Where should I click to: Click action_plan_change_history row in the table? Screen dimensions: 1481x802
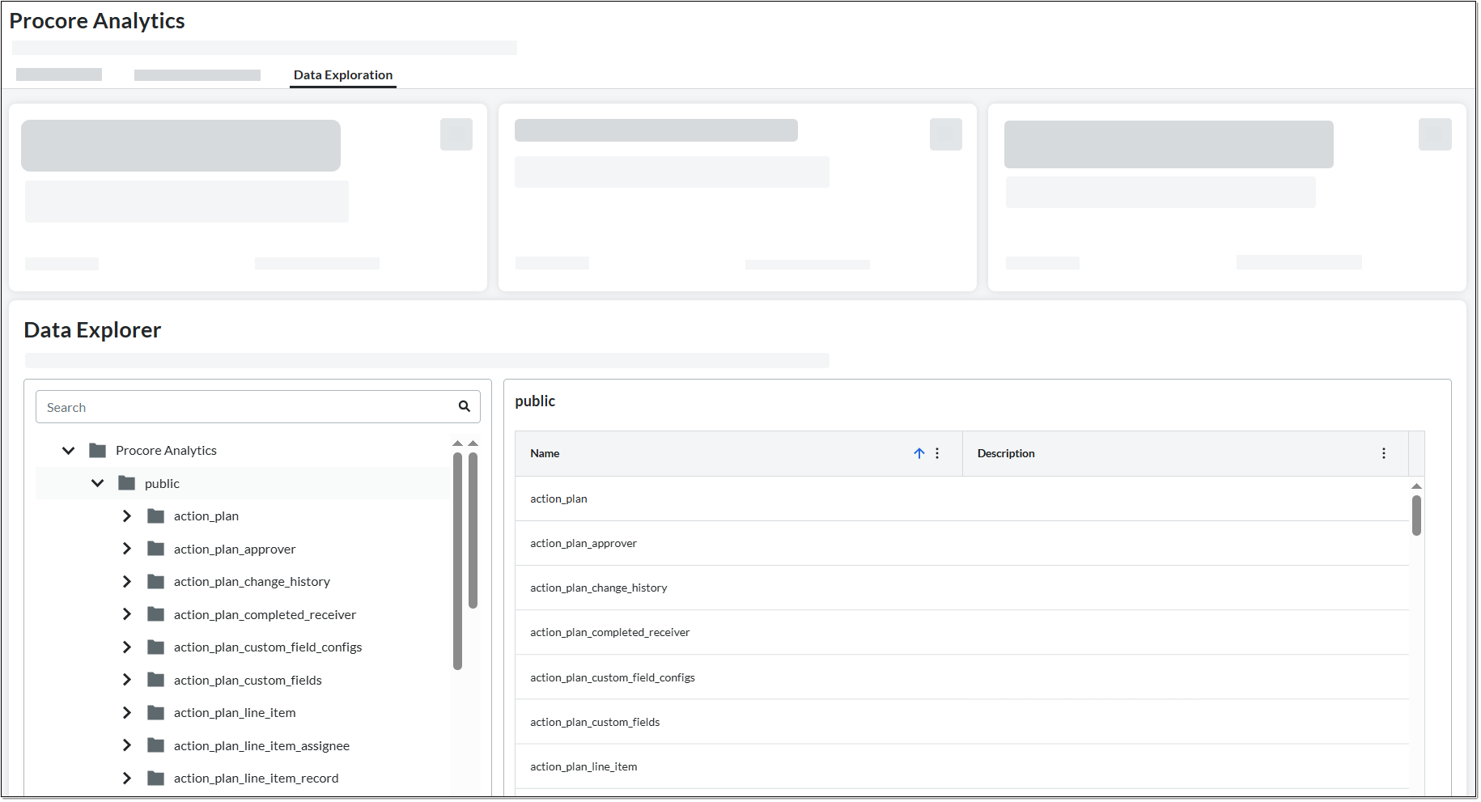click(962, 588)
